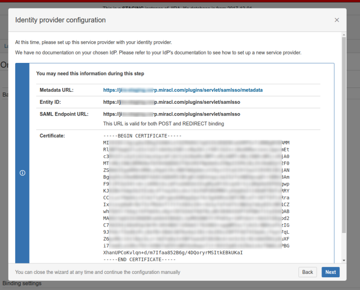This screenshot has width=360, height=290.
Task: Click the wizard footer note about closing
Action: point(98,272)
